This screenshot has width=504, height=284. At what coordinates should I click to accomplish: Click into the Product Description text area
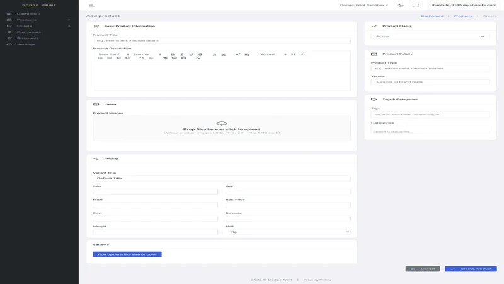tap(222, 75)
